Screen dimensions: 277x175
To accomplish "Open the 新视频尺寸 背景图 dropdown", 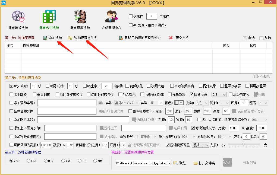I will (148, 136).
